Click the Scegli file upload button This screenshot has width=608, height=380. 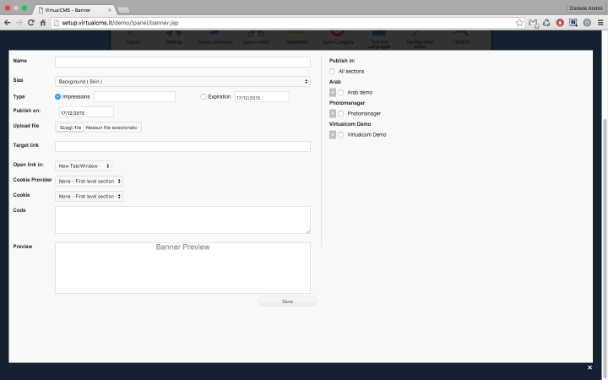(x=70, y=128)
